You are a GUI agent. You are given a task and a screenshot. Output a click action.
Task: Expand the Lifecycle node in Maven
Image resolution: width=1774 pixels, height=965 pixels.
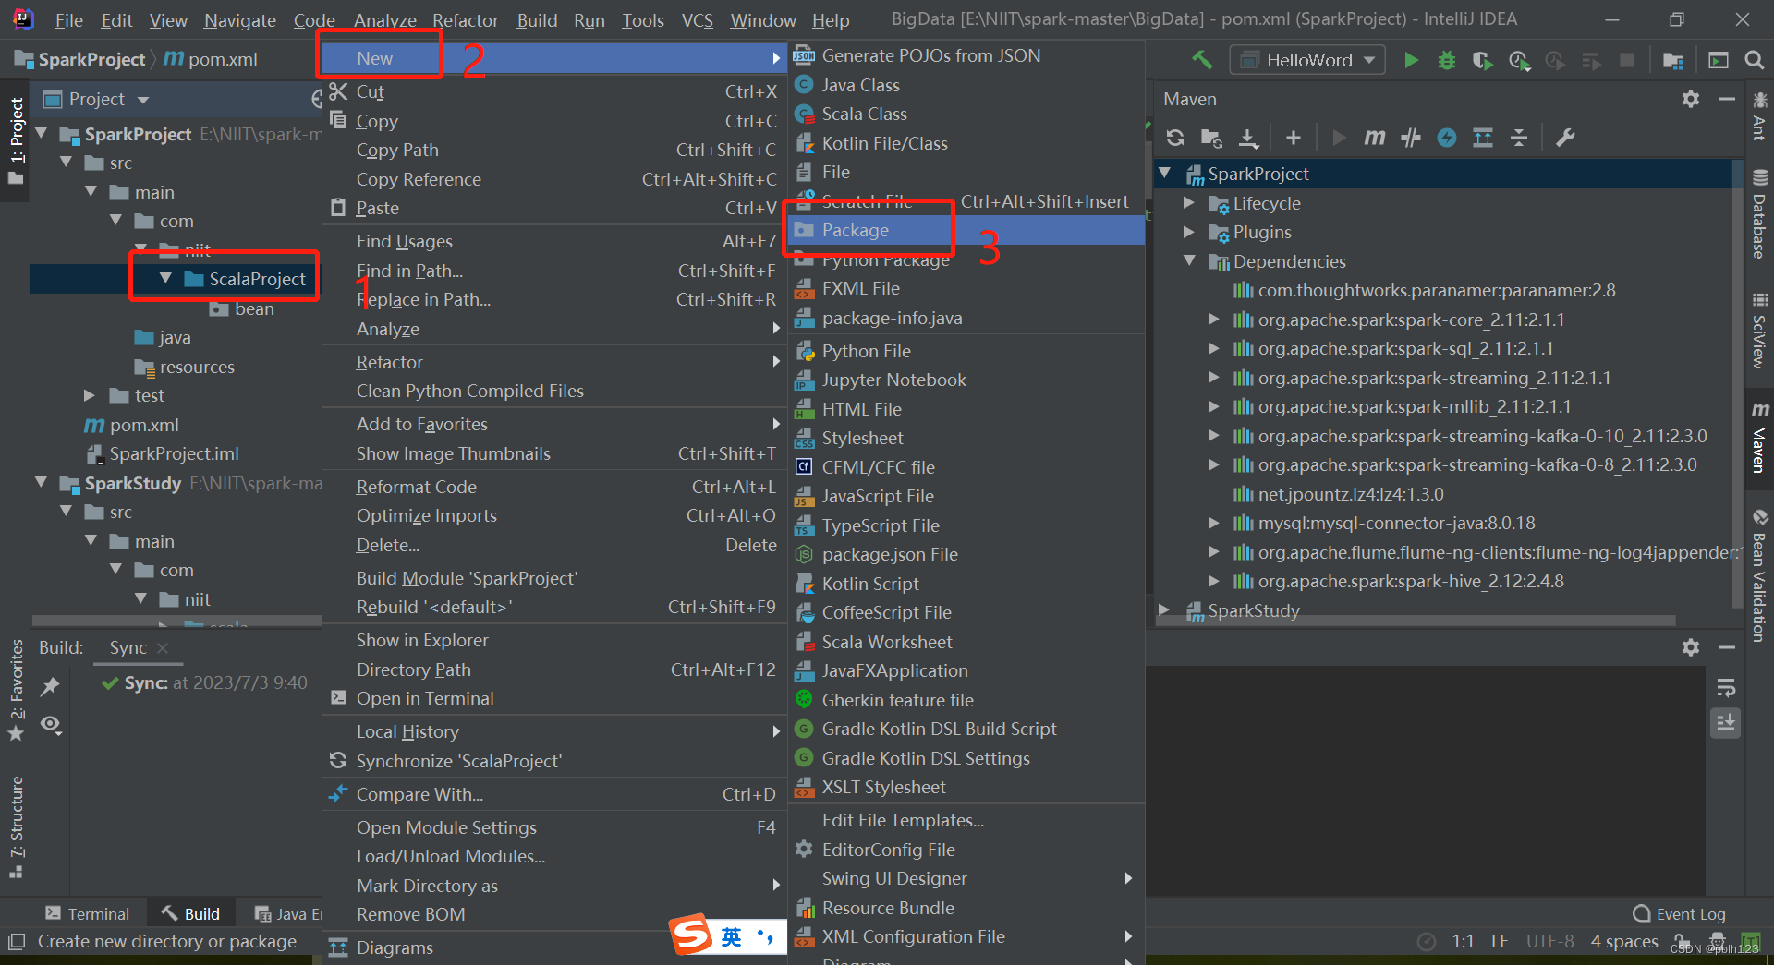1189,203
